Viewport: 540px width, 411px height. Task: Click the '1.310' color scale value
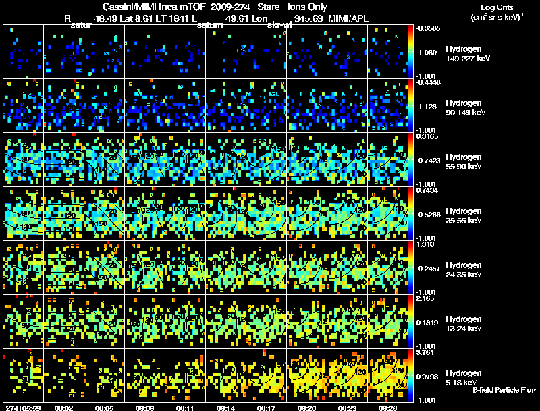pos(425,244)
